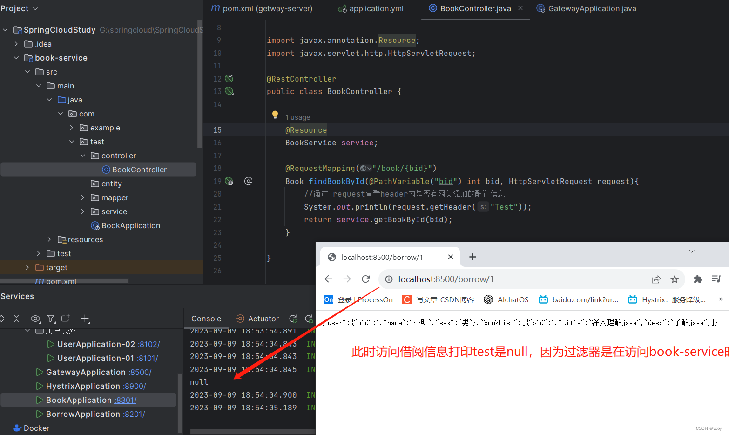Switch to the Console tab
Viewport: 729px width, 435px height.
206,319
